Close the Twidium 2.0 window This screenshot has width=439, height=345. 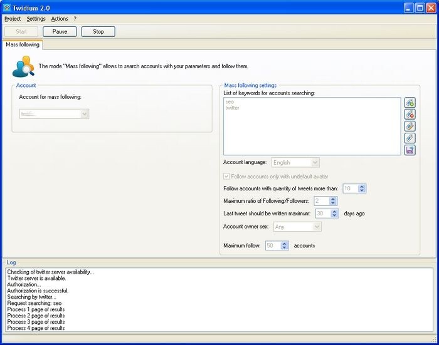[431, 8]
